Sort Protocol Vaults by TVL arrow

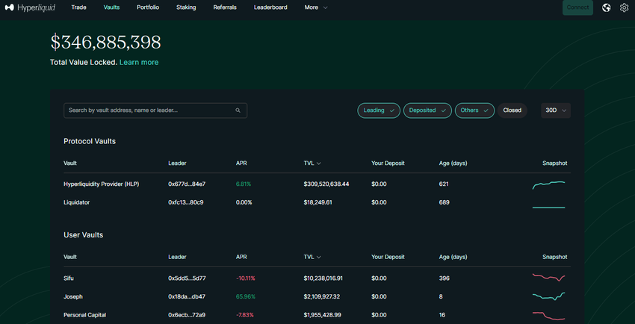[x=319, y=163]
